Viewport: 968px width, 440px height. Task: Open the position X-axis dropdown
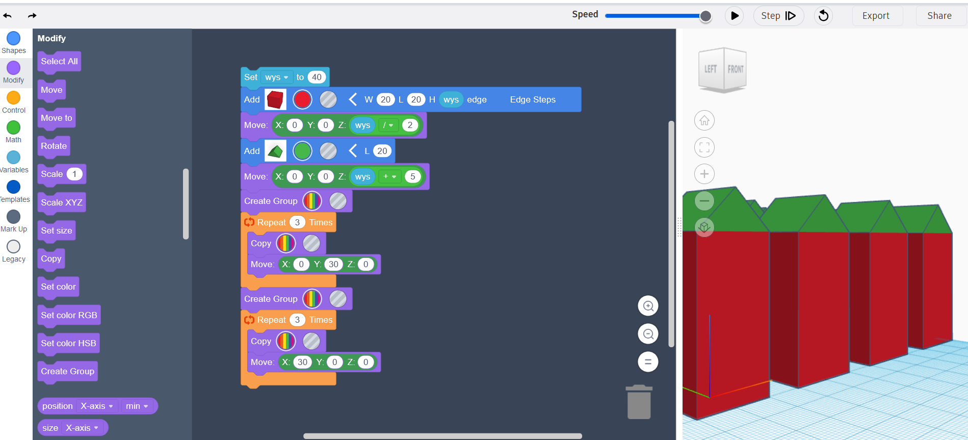point(97,406)
